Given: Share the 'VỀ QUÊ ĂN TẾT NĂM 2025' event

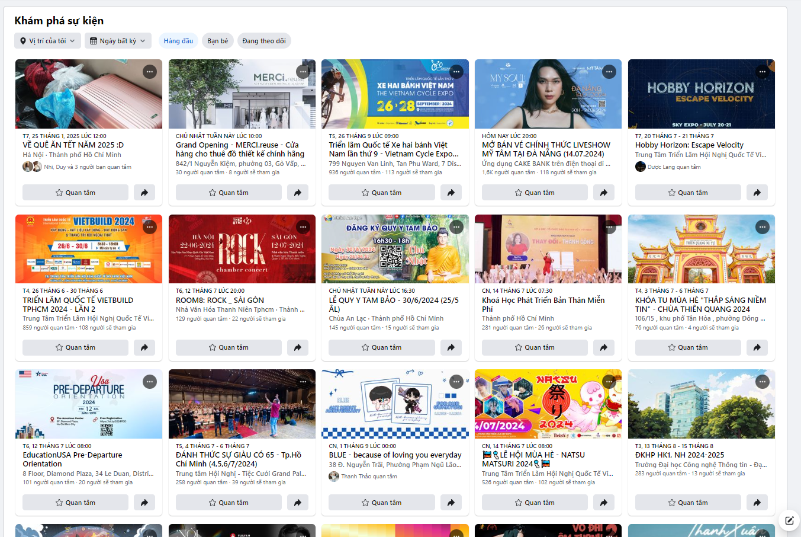Looking at the screenshot, I should pyautogui.click(x=144, y=193).
